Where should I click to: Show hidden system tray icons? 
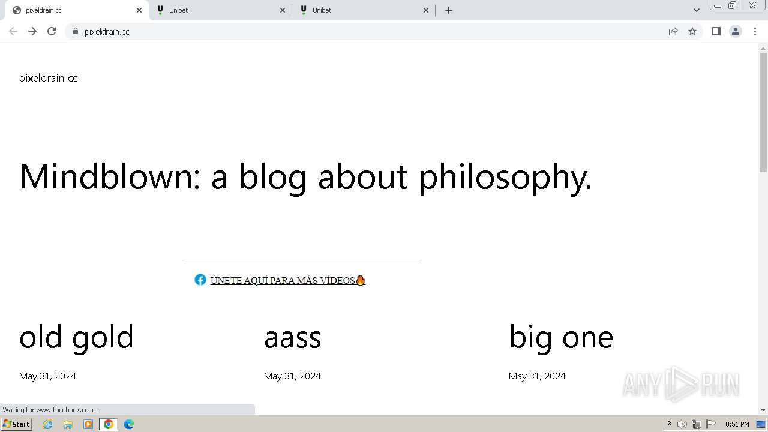pyautogui.click(x=669, y=424)
